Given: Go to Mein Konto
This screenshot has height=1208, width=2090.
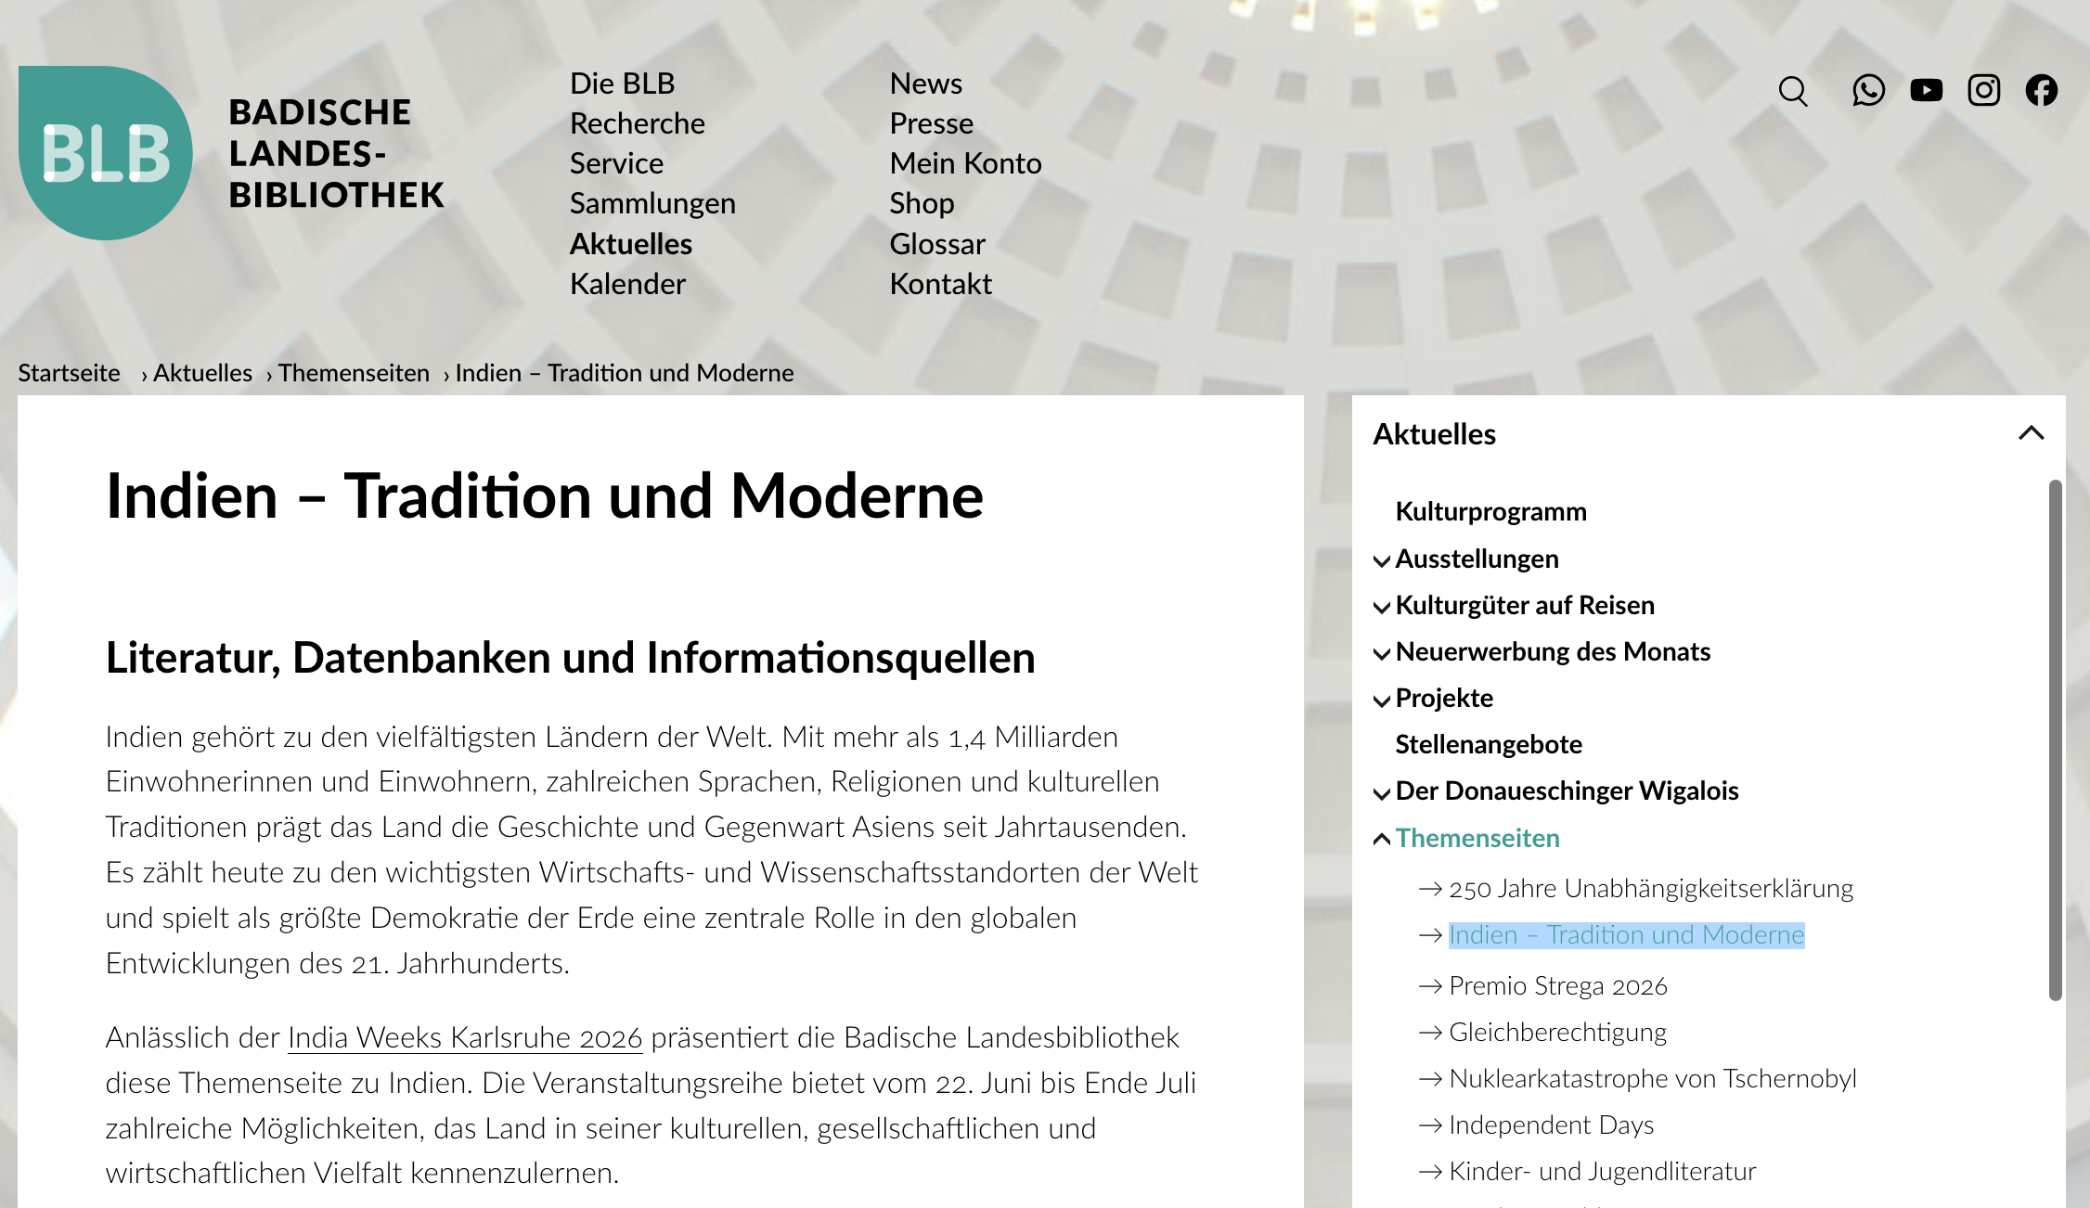Looking at the screenshot, I should coord(965,163).
